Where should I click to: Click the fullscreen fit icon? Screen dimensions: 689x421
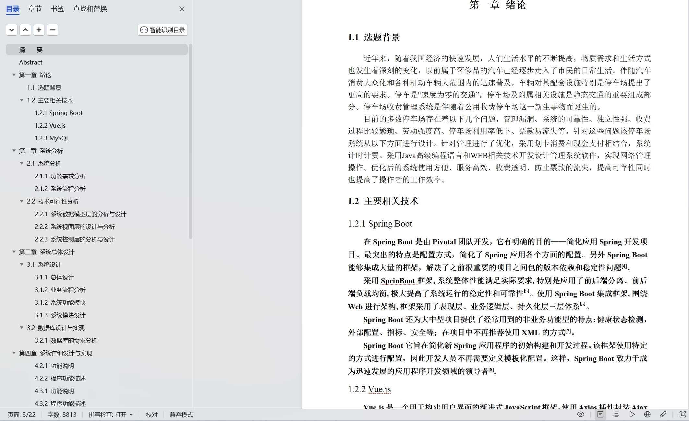(x=683, y=415)
